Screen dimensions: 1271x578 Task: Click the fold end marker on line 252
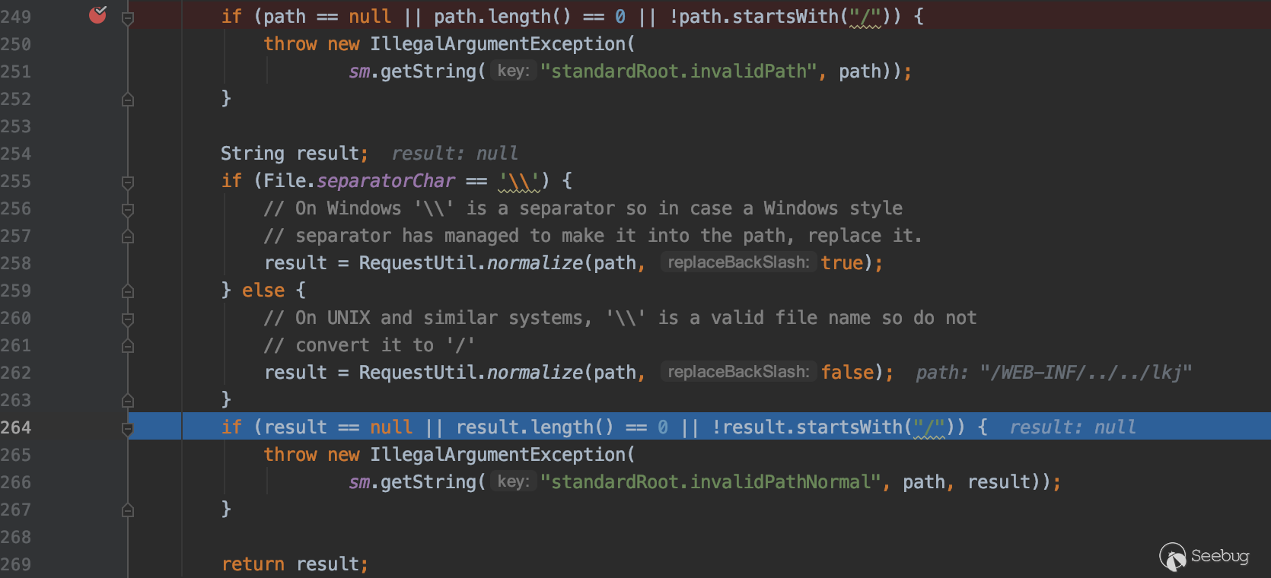(x=128, y=99)
